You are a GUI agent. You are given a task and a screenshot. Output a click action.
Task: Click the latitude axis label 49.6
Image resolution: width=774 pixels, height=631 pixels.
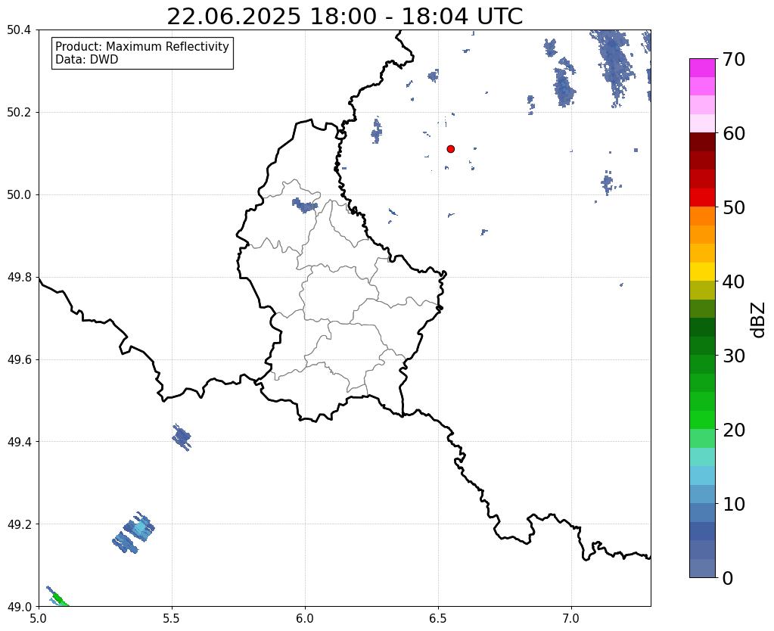(x=19, y=360)
